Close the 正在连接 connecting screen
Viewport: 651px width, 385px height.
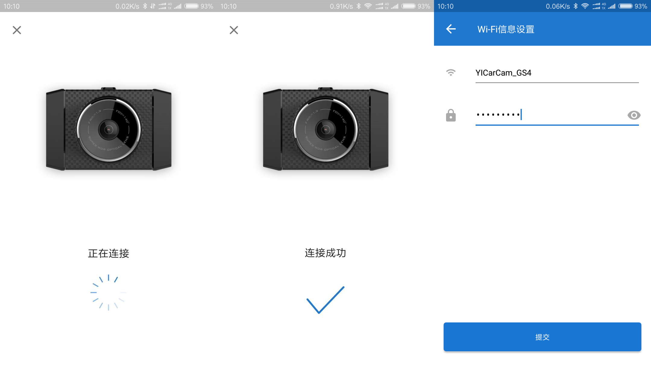17,30
